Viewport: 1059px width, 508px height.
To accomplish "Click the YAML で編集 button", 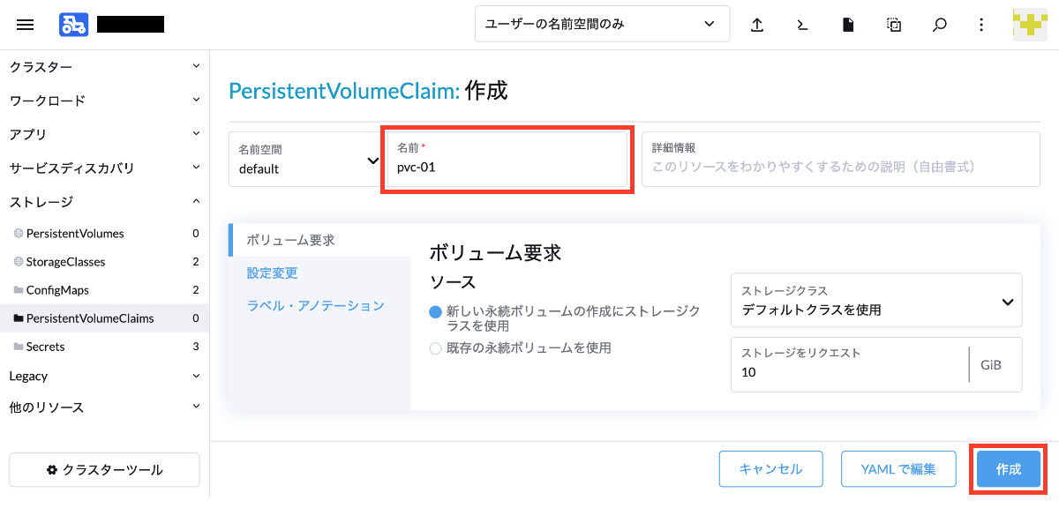I will point(898,469).
